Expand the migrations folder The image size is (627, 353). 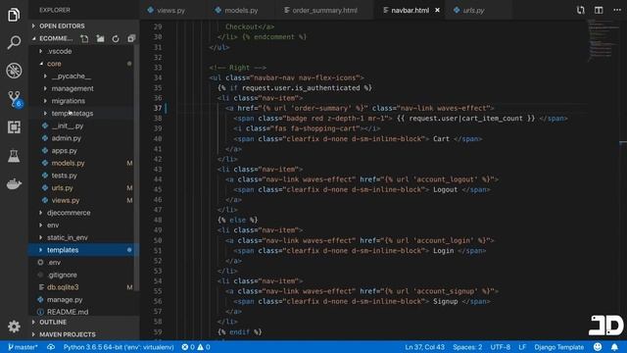[x=68, y=101]
